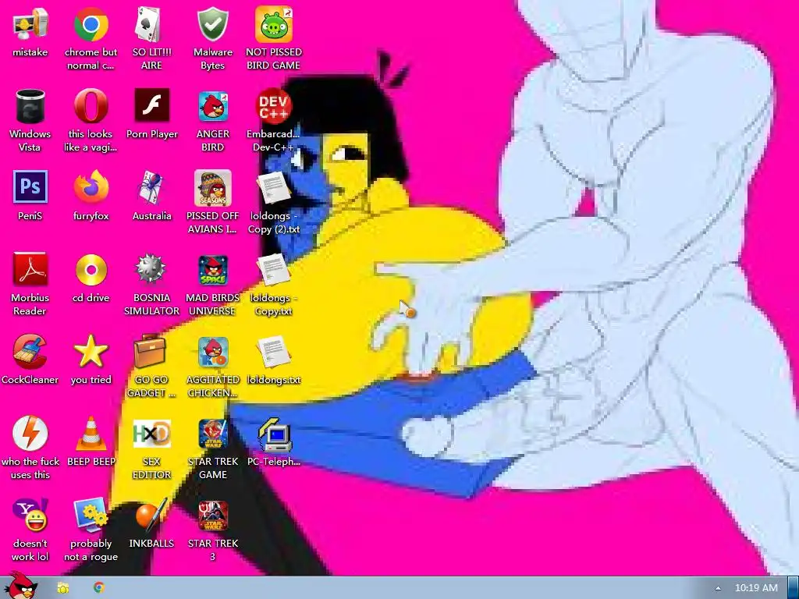This screenshot has width=799, height=599.
Task: Click the 'you tried' gold star icon
Action: point(91,352)
